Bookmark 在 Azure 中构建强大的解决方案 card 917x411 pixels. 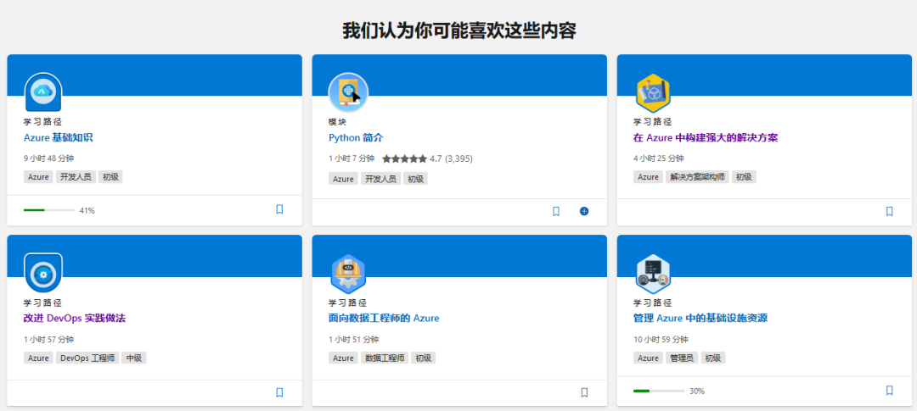(x=890, y=211)
